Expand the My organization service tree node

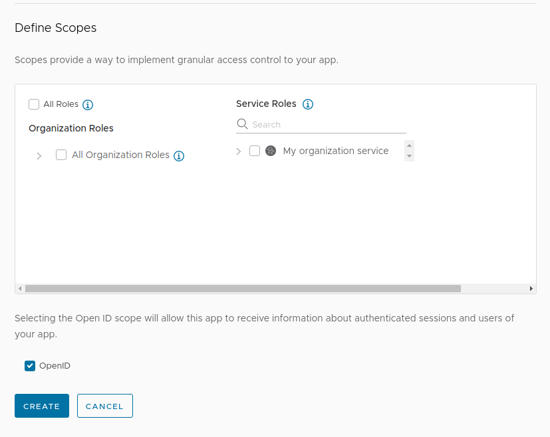click(x=239, y=151)
